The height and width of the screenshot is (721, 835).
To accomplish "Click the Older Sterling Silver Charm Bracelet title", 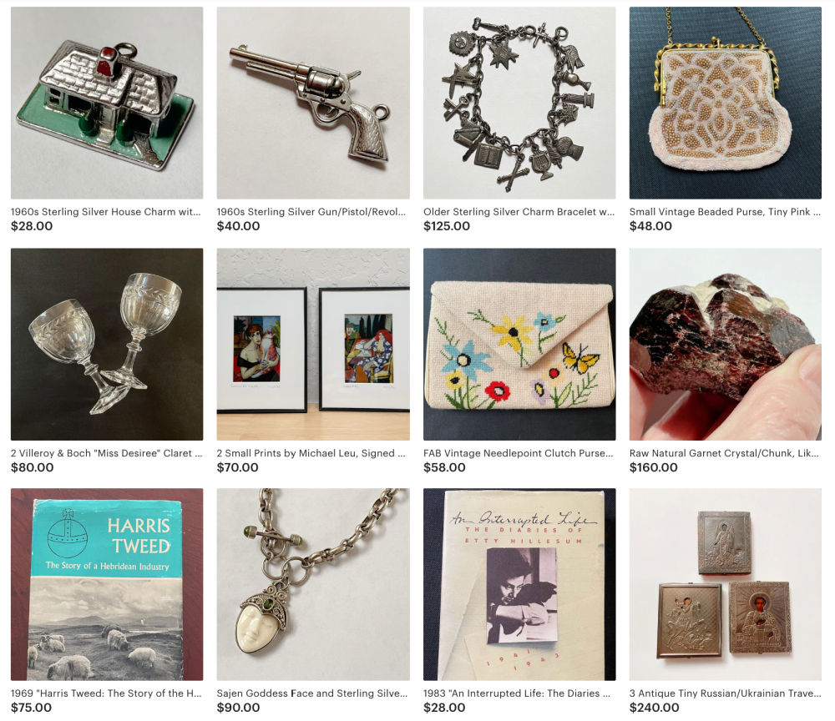I will [519, 212].
